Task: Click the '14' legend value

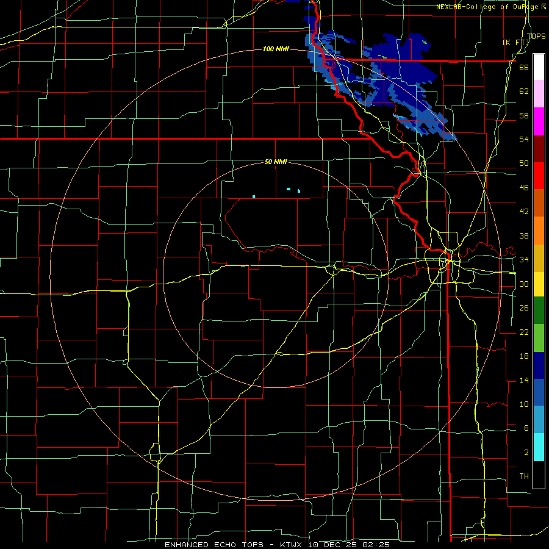Action: [524, 380]
